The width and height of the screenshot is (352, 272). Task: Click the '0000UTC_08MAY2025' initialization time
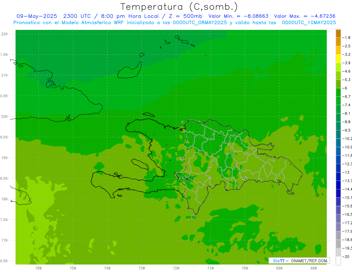tap(200, 23)
